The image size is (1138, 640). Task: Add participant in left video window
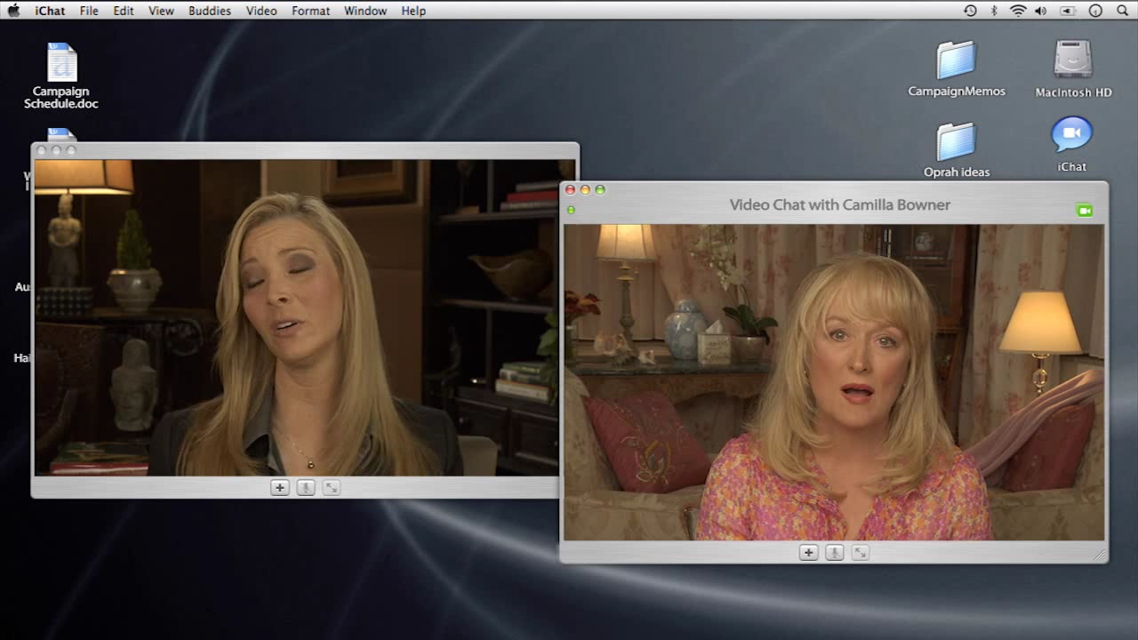(x=279, y=487)
